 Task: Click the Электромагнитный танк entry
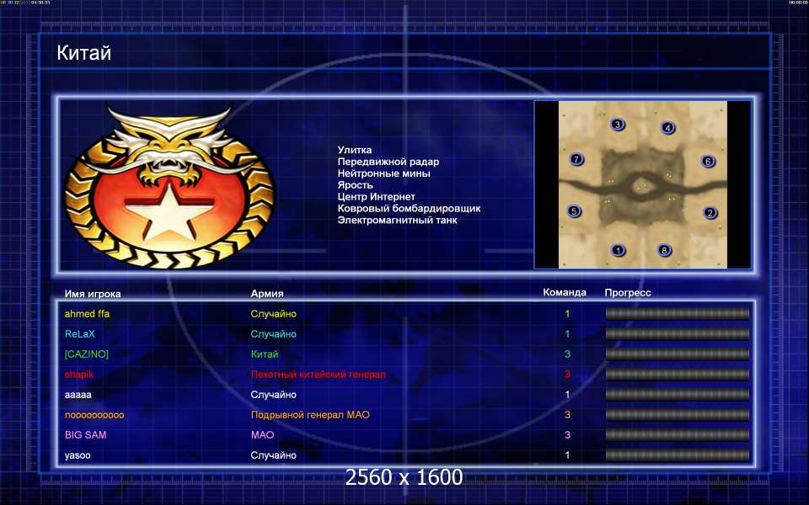tap(397, 221)
